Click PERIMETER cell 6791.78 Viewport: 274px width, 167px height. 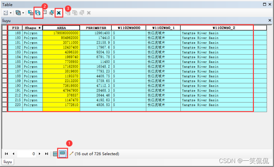[x=96, y=57]
